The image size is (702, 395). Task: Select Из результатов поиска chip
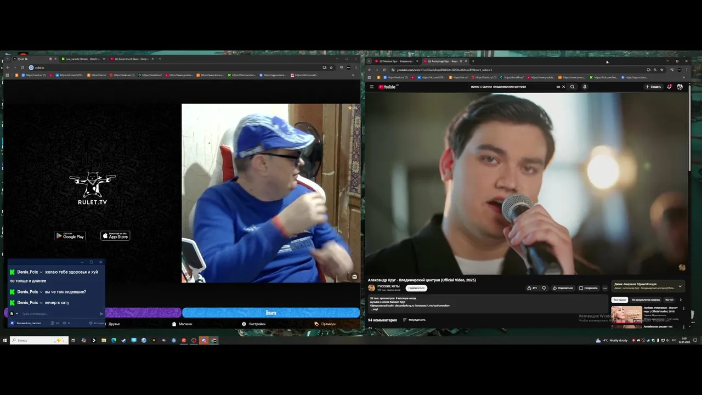click(646, 300)
